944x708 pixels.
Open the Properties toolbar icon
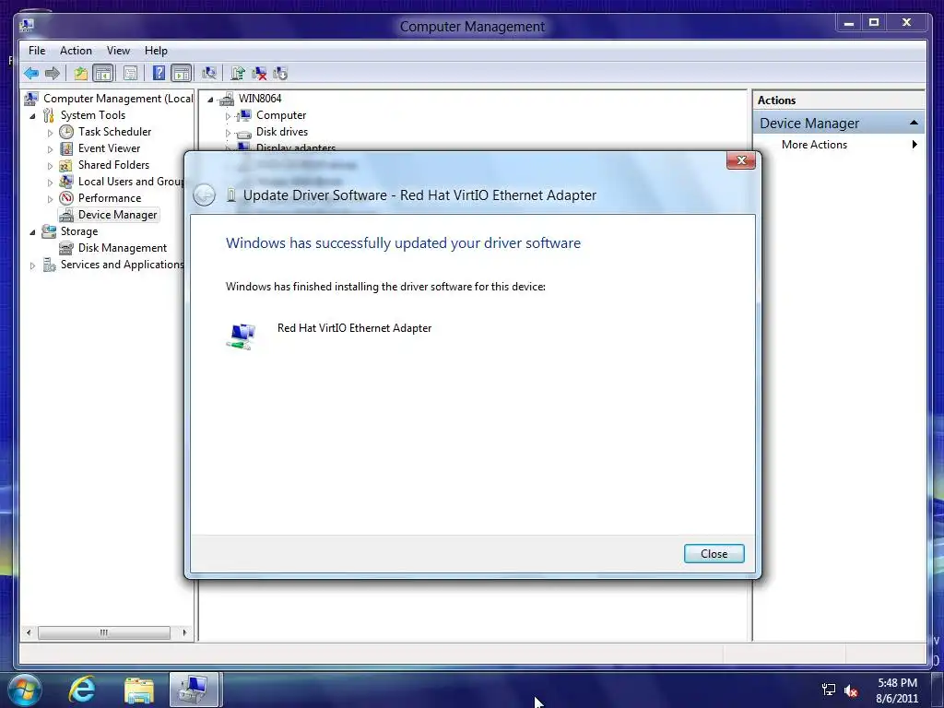(130, 74)
